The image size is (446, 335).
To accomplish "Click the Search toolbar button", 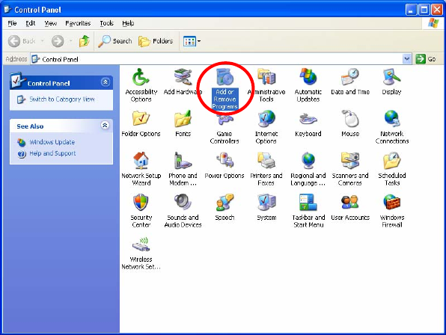I will click(115, 41).
